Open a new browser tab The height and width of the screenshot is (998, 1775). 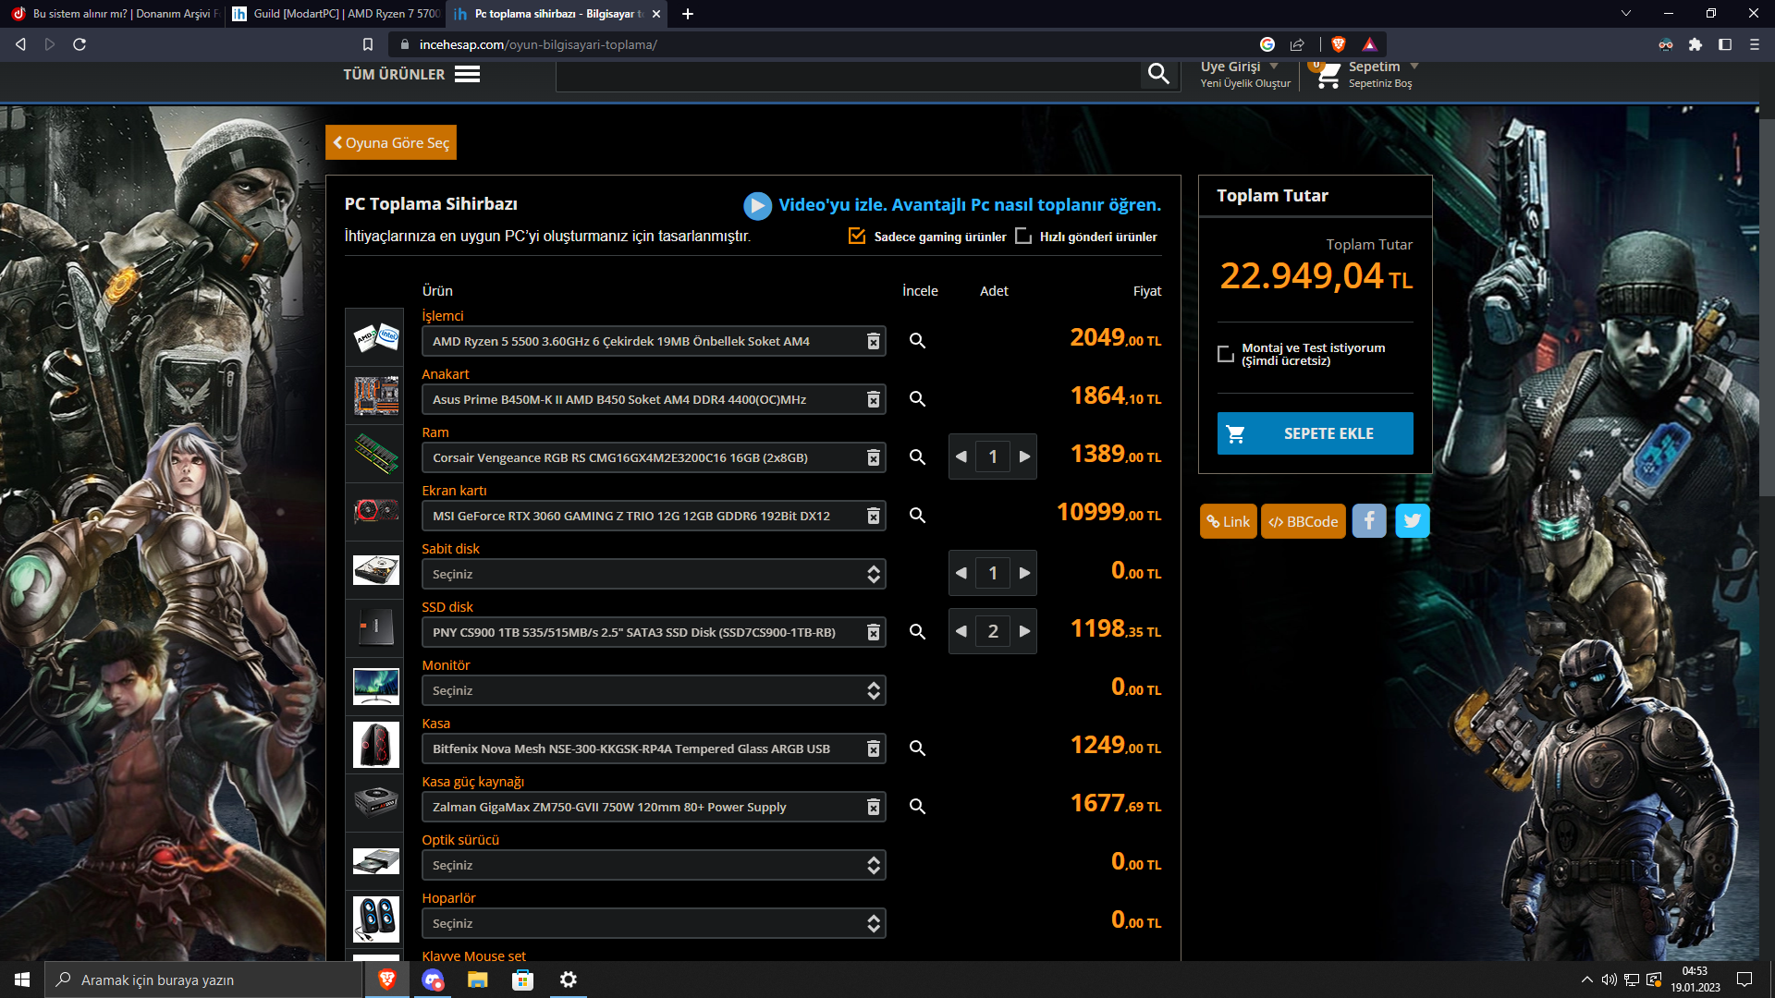pos(688,14)
